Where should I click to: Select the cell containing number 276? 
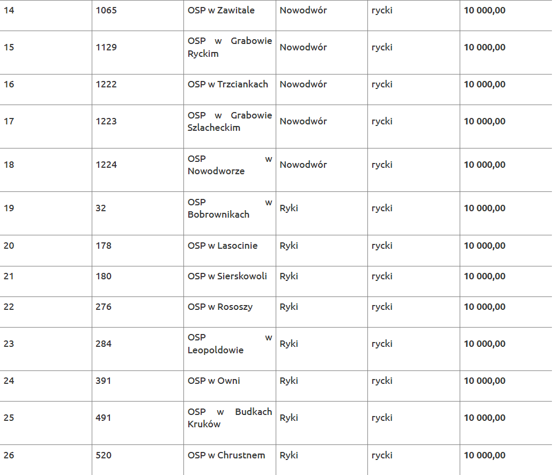click(x=104, y=307)
